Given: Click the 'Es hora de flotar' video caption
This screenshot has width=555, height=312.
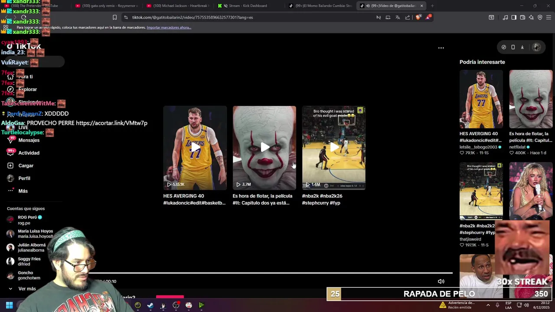Looking at the screenshot, I should [x=262, y=199].
